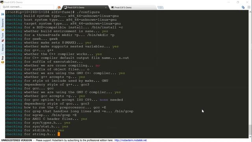Click the './configure' command text
Image resolution: width=252 pixels, height=142 pixels.
click(88, 12)
